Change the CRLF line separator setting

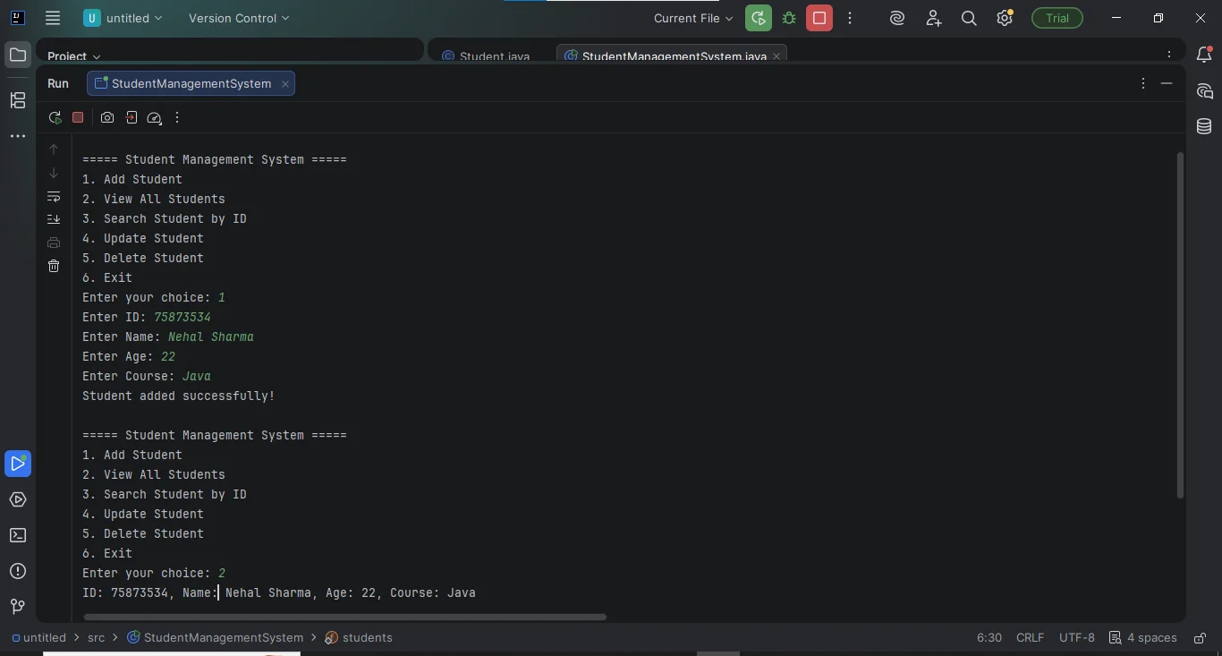(x=1030, y=637)
